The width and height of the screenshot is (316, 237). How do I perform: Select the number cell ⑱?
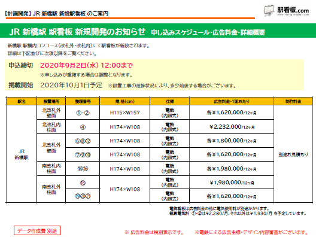tap(83, 183)
